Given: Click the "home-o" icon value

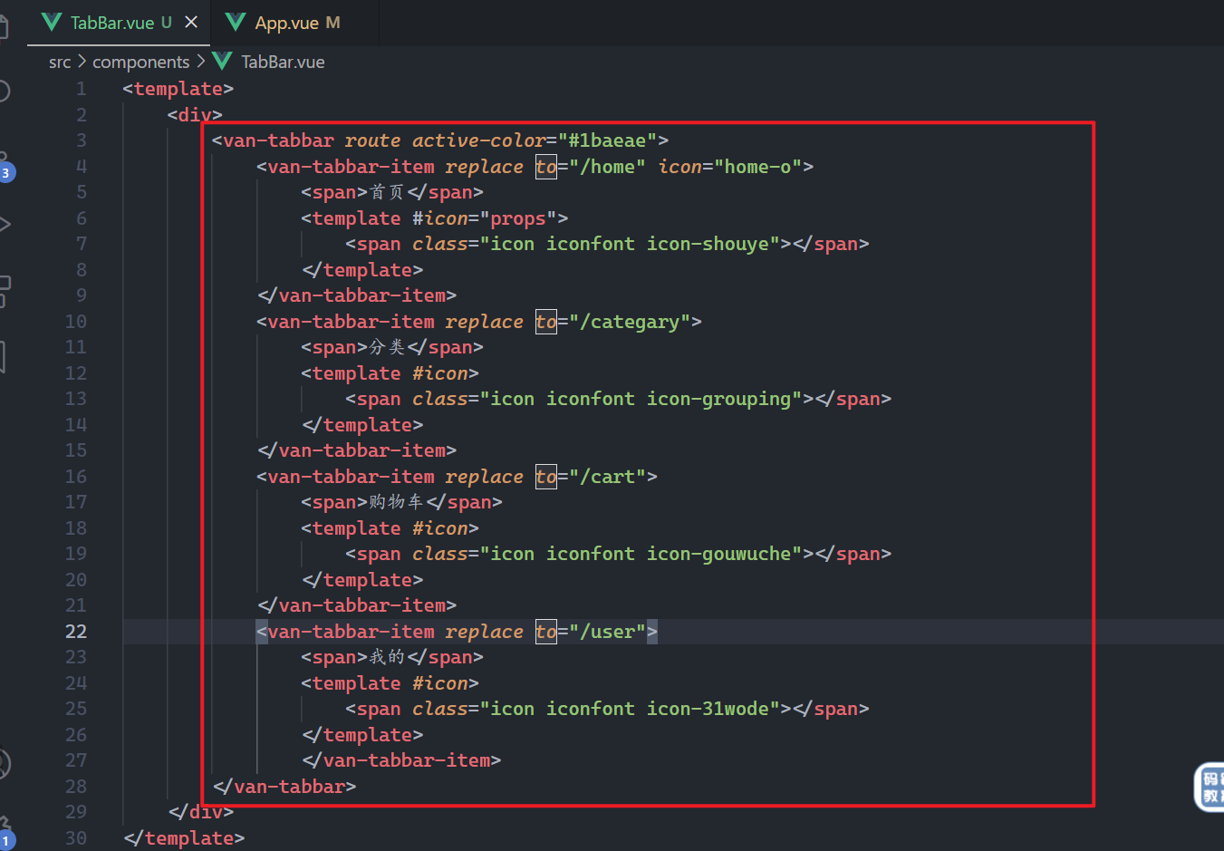Looking at the screenshot, I should pos(758,167).
